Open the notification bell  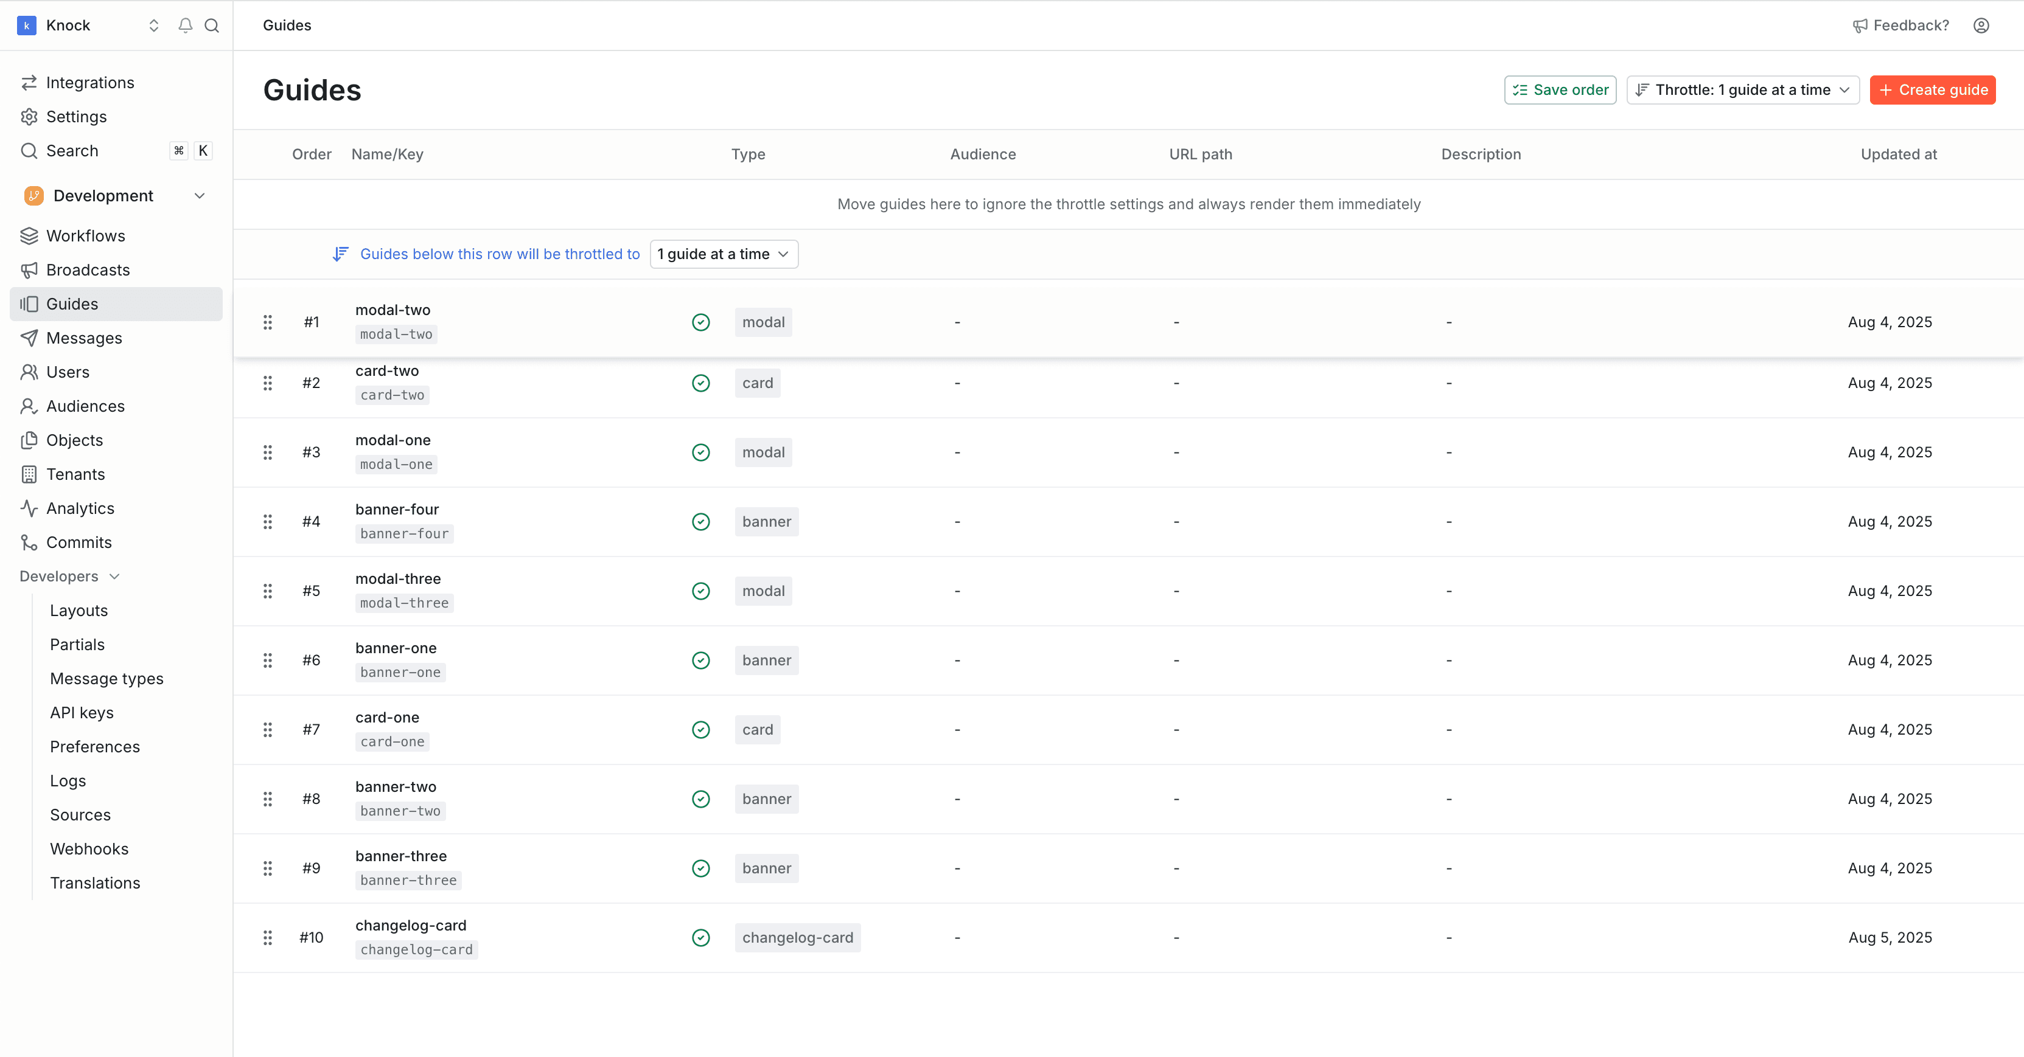point(184,25)
